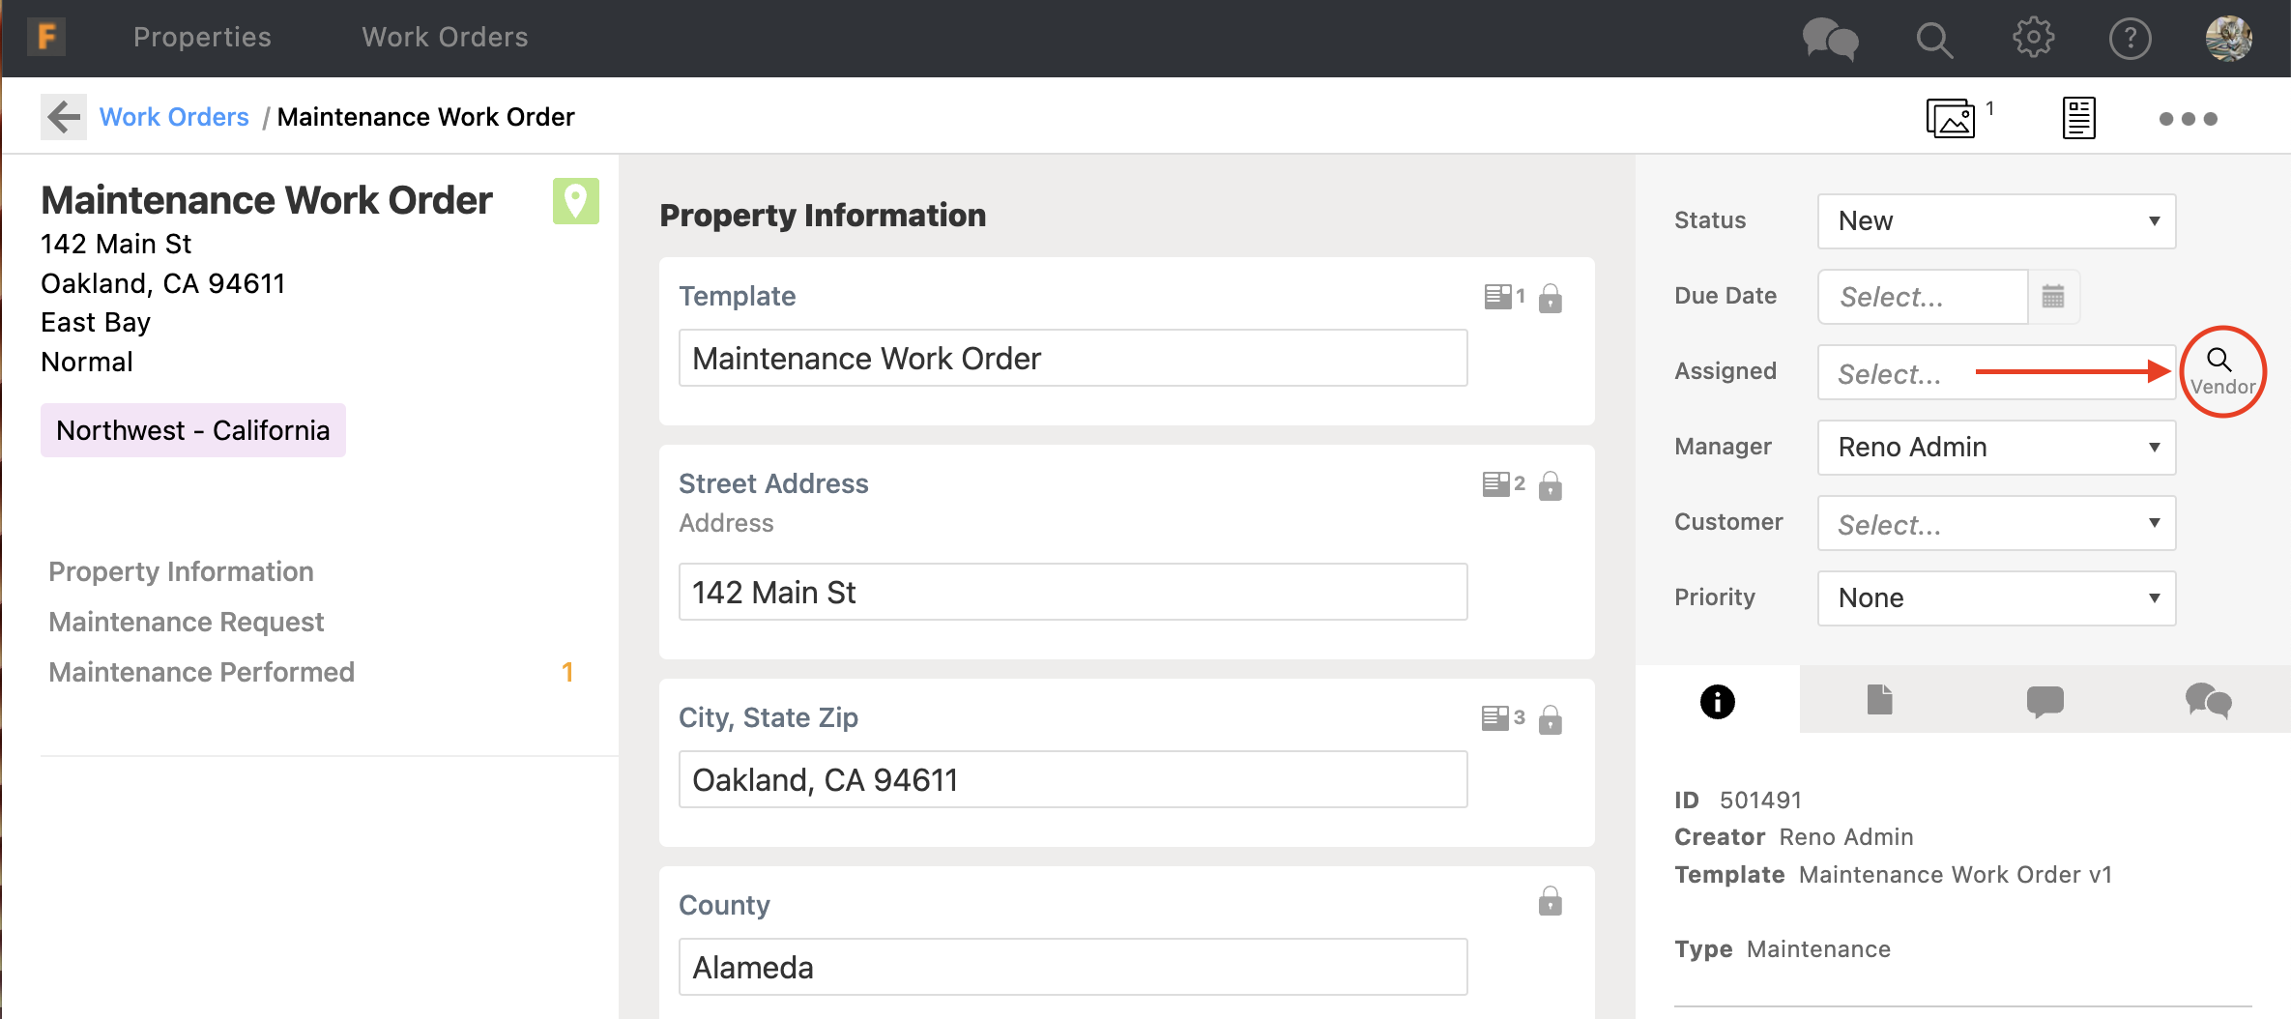Viewport: 2291px width, 1019px height.
Task: Follow the Work Orders breadcrumb link
Action: [x=174, y=117]
